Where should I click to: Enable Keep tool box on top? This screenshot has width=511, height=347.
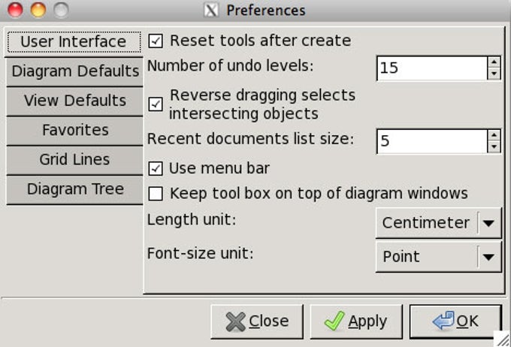(x=156, y=194)
